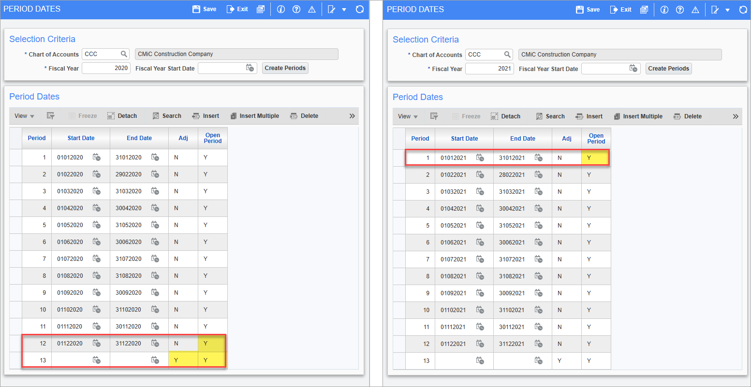Click Detach in the right Period Dates toolbar
751x387 pixels.
click(505, 116)
